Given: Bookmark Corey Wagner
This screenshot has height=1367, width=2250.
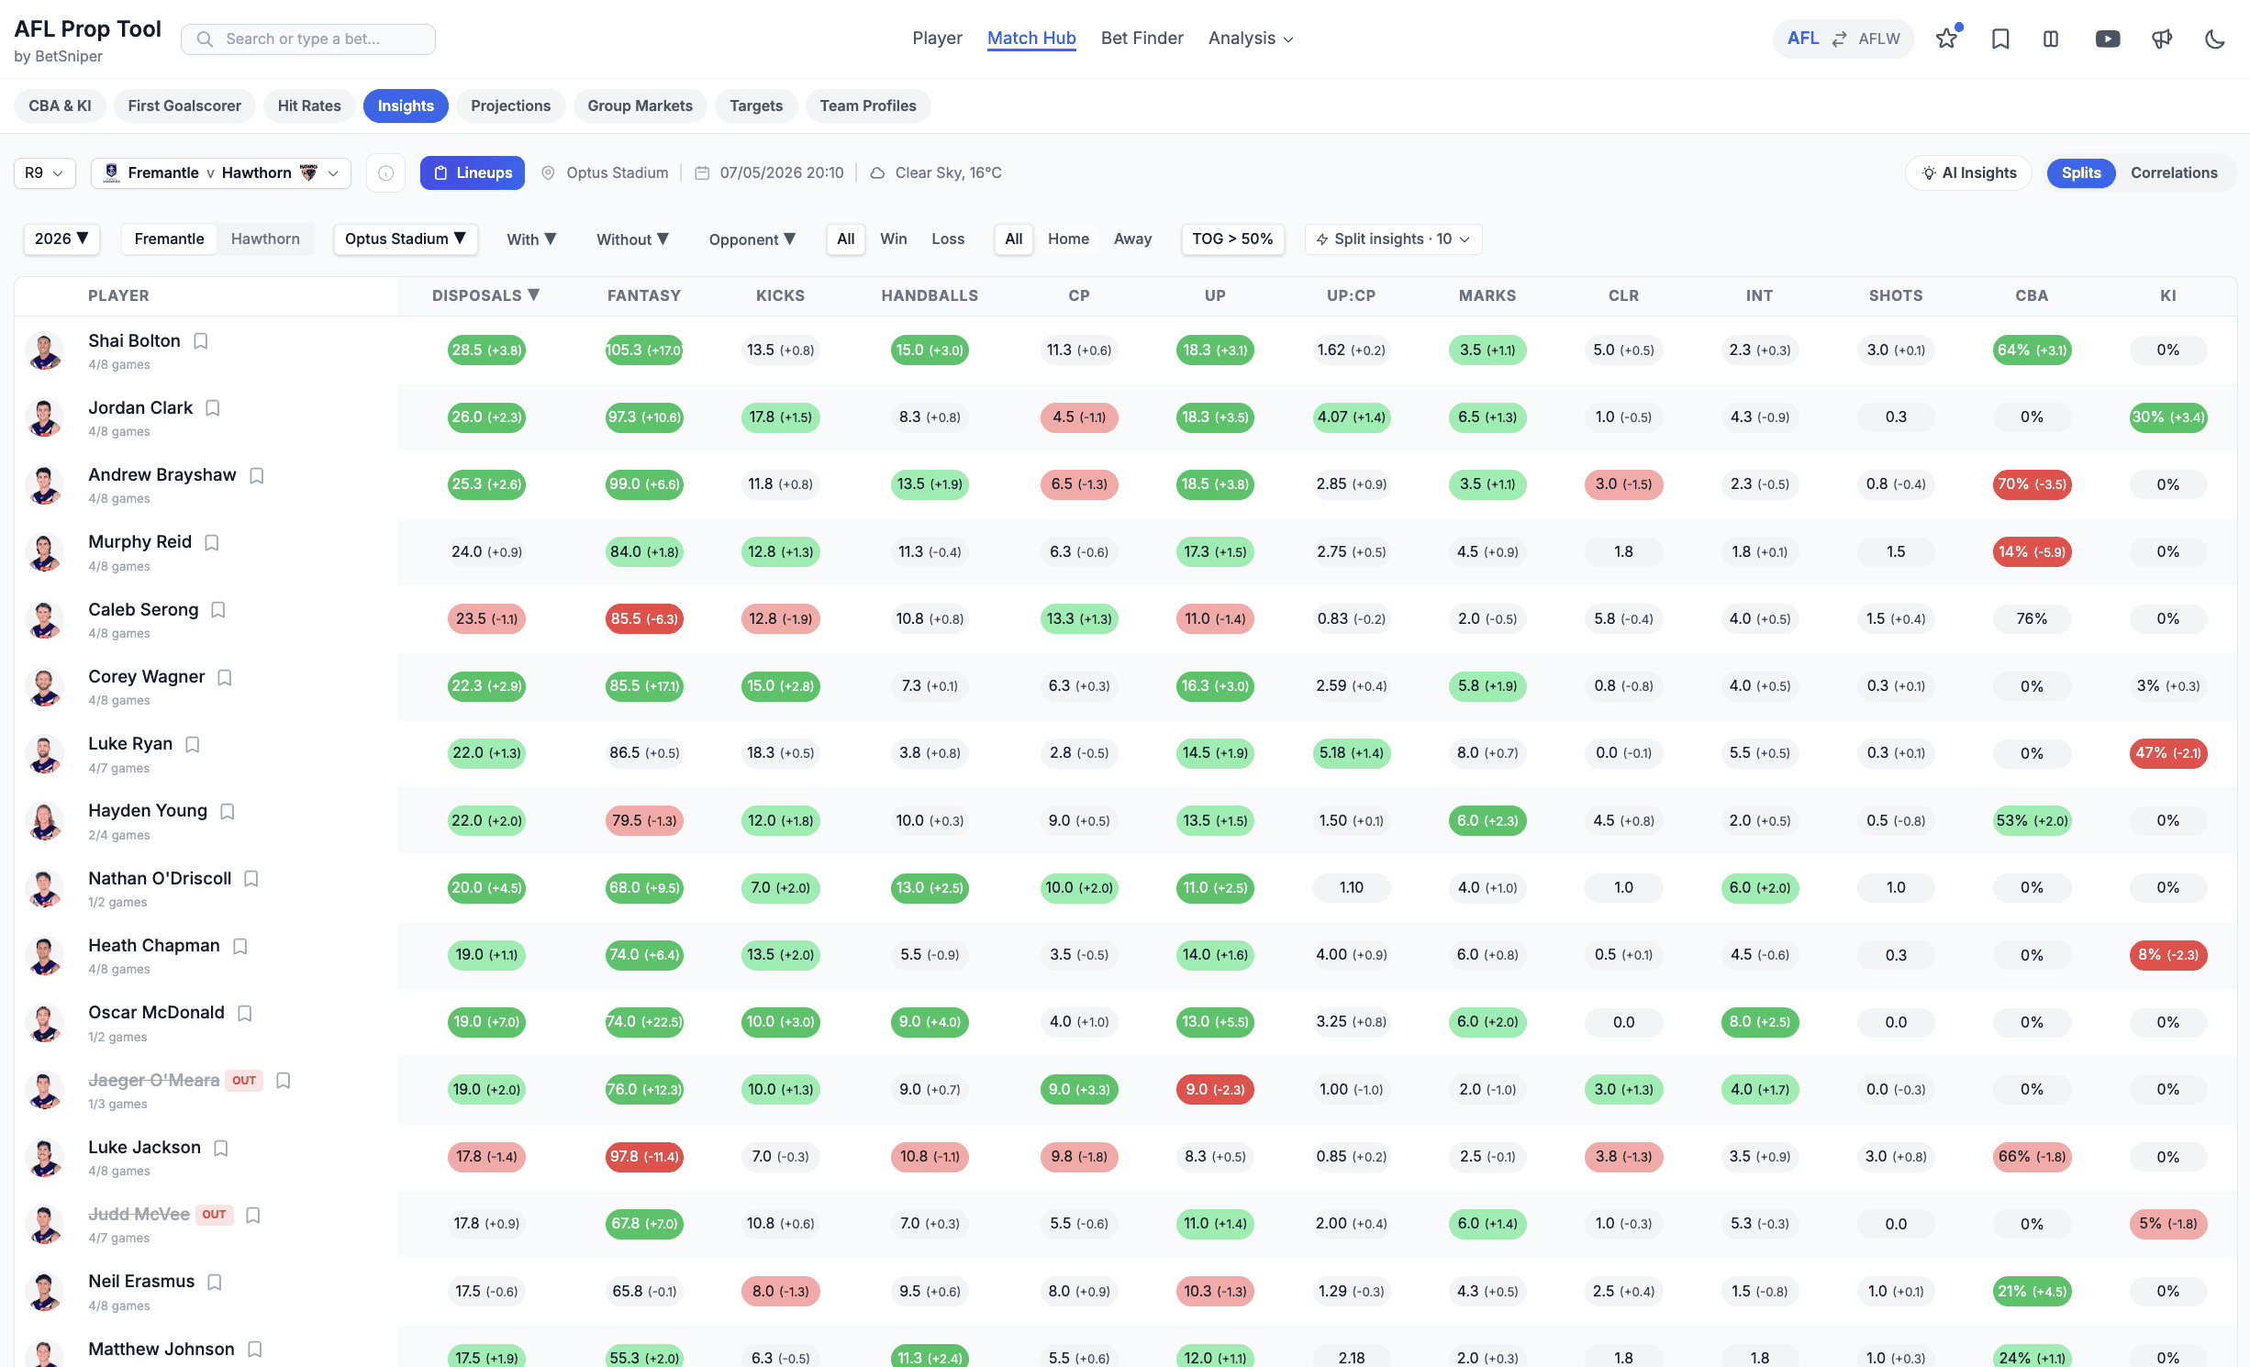Looking at the screenshot, I should 225,677.
